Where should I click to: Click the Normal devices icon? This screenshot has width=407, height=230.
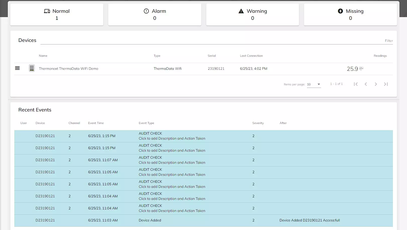[47, 11]
